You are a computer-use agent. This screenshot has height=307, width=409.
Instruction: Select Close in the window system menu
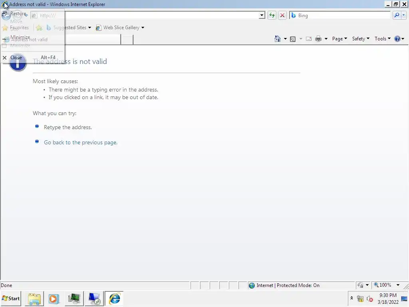click(32, 58)
